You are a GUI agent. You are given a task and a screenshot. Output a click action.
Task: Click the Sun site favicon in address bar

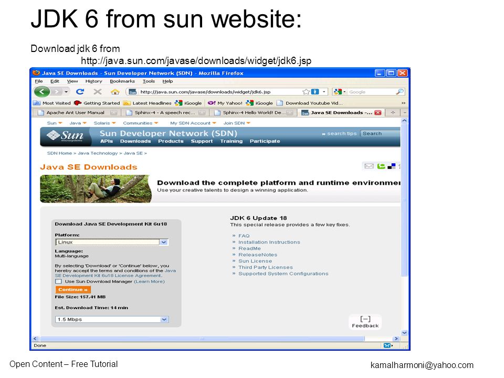(x=132, y=92)
